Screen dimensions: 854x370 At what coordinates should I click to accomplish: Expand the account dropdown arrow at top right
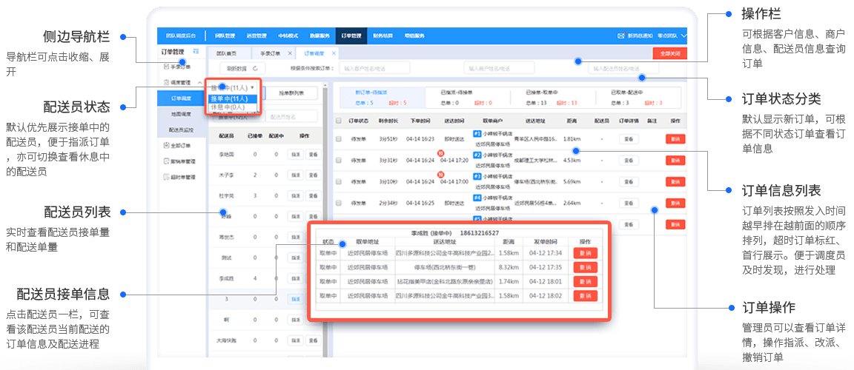point(683,36)
